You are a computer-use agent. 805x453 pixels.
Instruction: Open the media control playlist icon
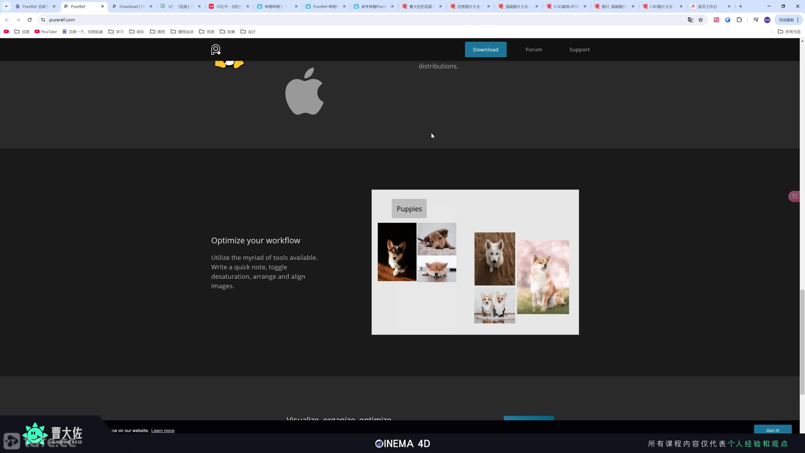point(756,20)
